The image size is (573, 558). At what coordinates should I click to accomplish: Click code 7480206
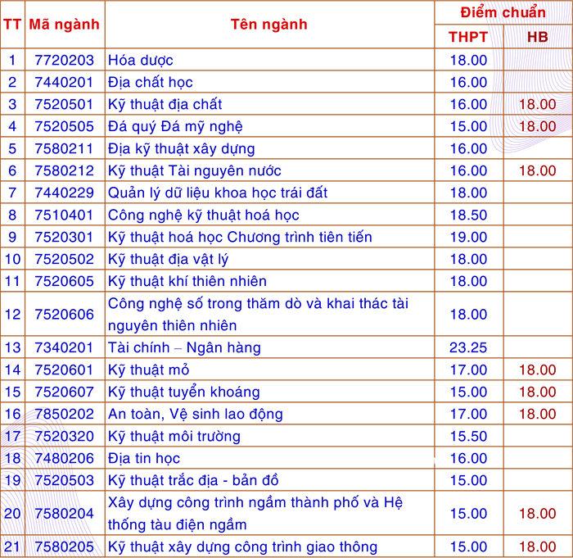65,459
